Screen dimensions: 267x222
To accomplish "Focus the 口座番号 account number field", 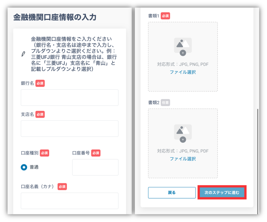I will click(x=95, y=167).
